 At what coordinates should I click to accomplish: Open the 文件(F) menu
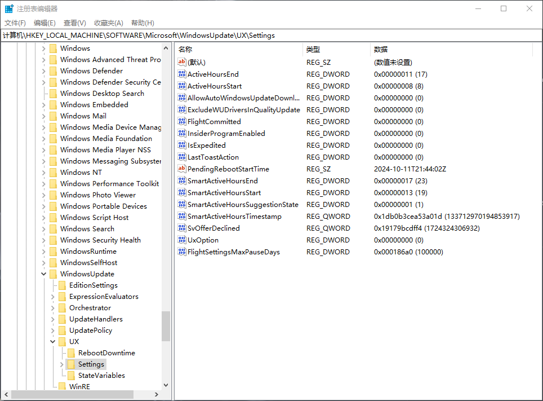coord(15,23)
